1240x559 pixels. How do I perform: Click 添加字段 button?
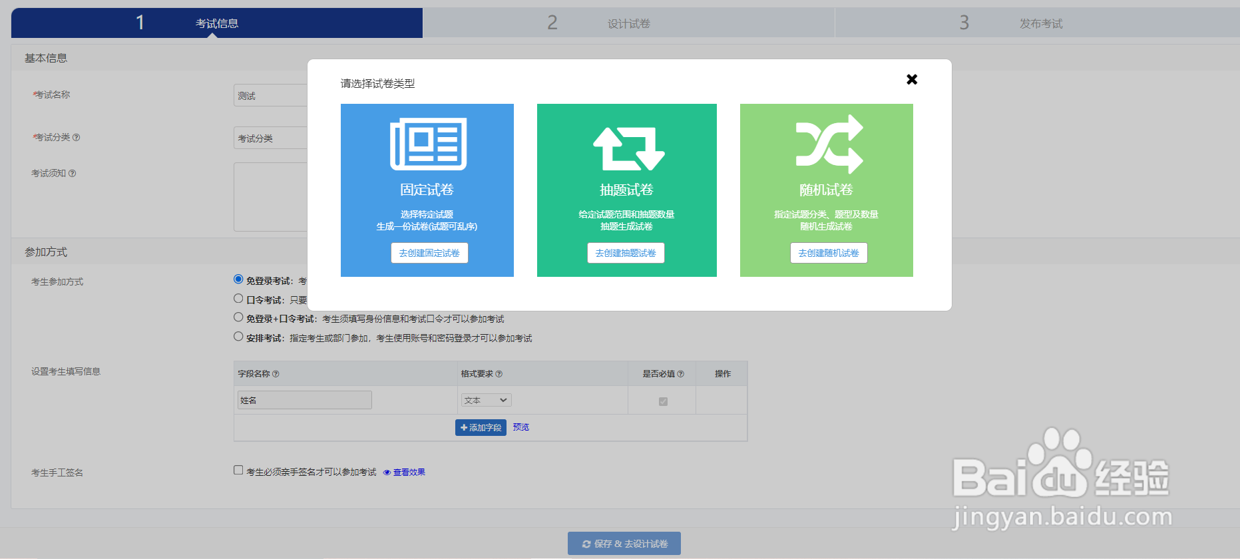481,427
